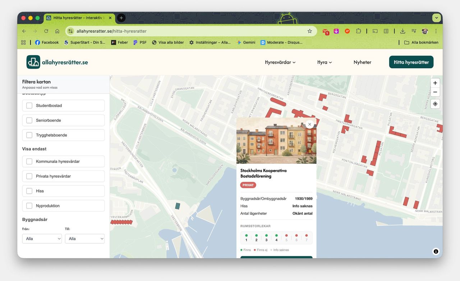This screenshot has height=281, width=460.
Task: Close the property info popup
Action: tap(309, 124)
